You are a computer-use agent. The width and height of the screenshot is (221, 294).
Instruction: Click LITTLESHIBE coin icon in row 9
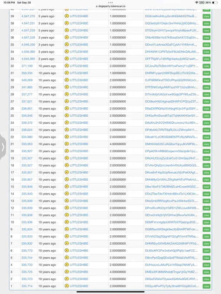coord(67,229)
